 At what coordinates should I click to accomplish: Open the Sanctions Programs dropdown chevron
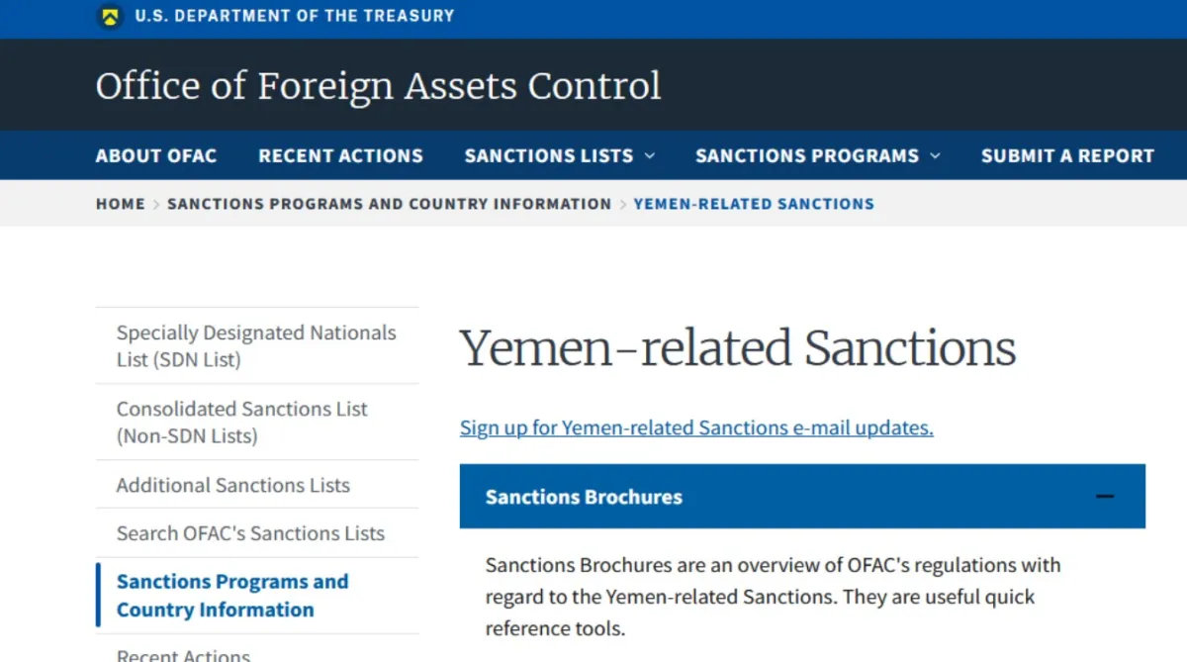(x=936, y=156)
